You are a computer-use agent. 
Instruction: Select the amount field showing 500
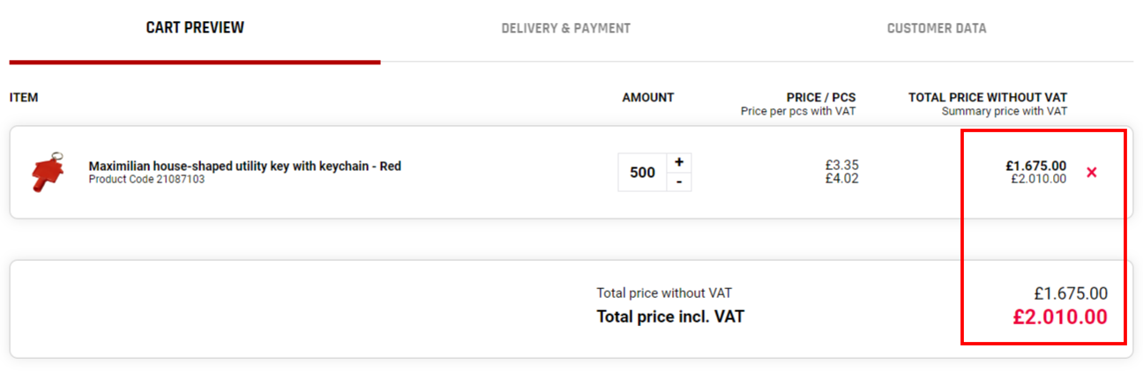coord(642,172)
